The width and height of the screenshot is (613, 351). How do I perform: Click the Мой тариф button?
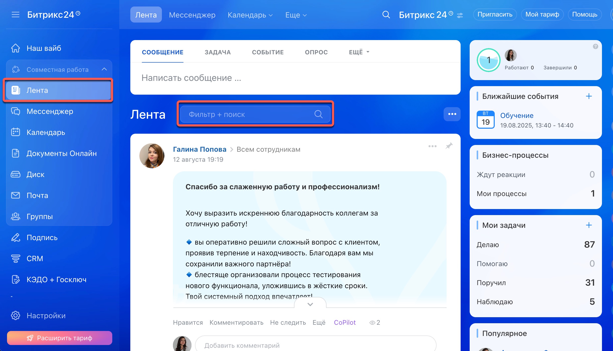[542, 15]
